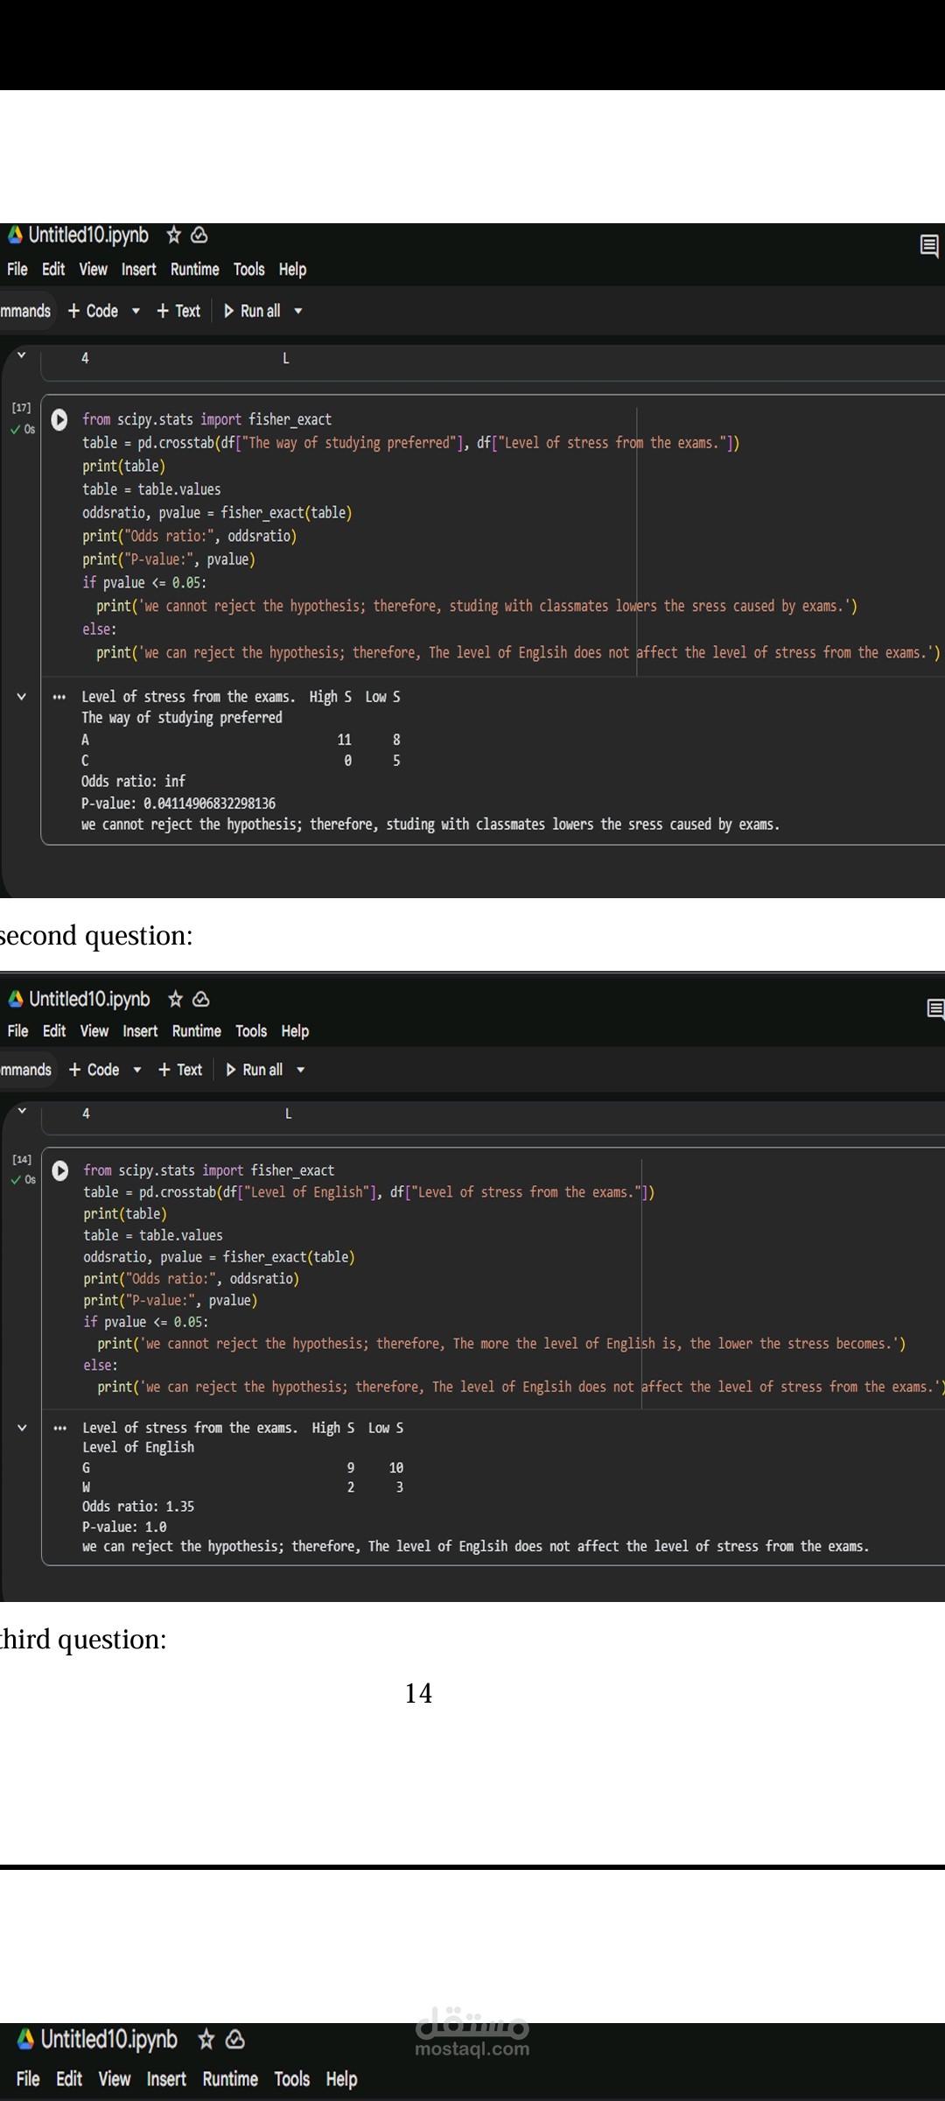This screenshot has width=945, height=2101.
Task: Click output text 'P-value: 1.0'
Action: coord(124,1527)
